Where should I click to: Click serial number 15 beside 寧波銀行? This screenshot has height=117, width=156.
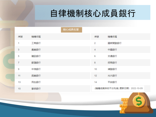point(19,89)
